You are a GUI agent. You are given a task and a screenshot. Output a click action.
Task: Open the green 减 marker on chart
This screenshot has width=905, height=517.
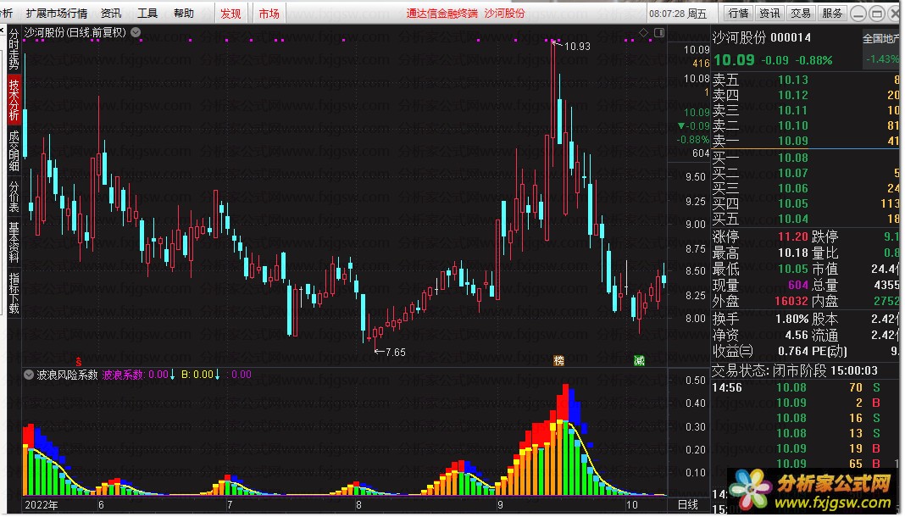pos(639,361)
